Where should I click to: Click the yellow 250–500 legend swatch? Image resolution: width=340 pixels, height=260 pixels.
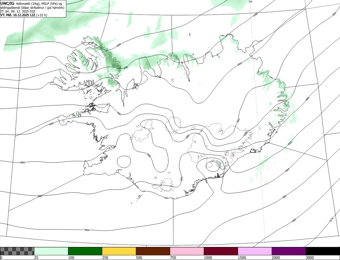pyautogui.click(x=119, y=251)
